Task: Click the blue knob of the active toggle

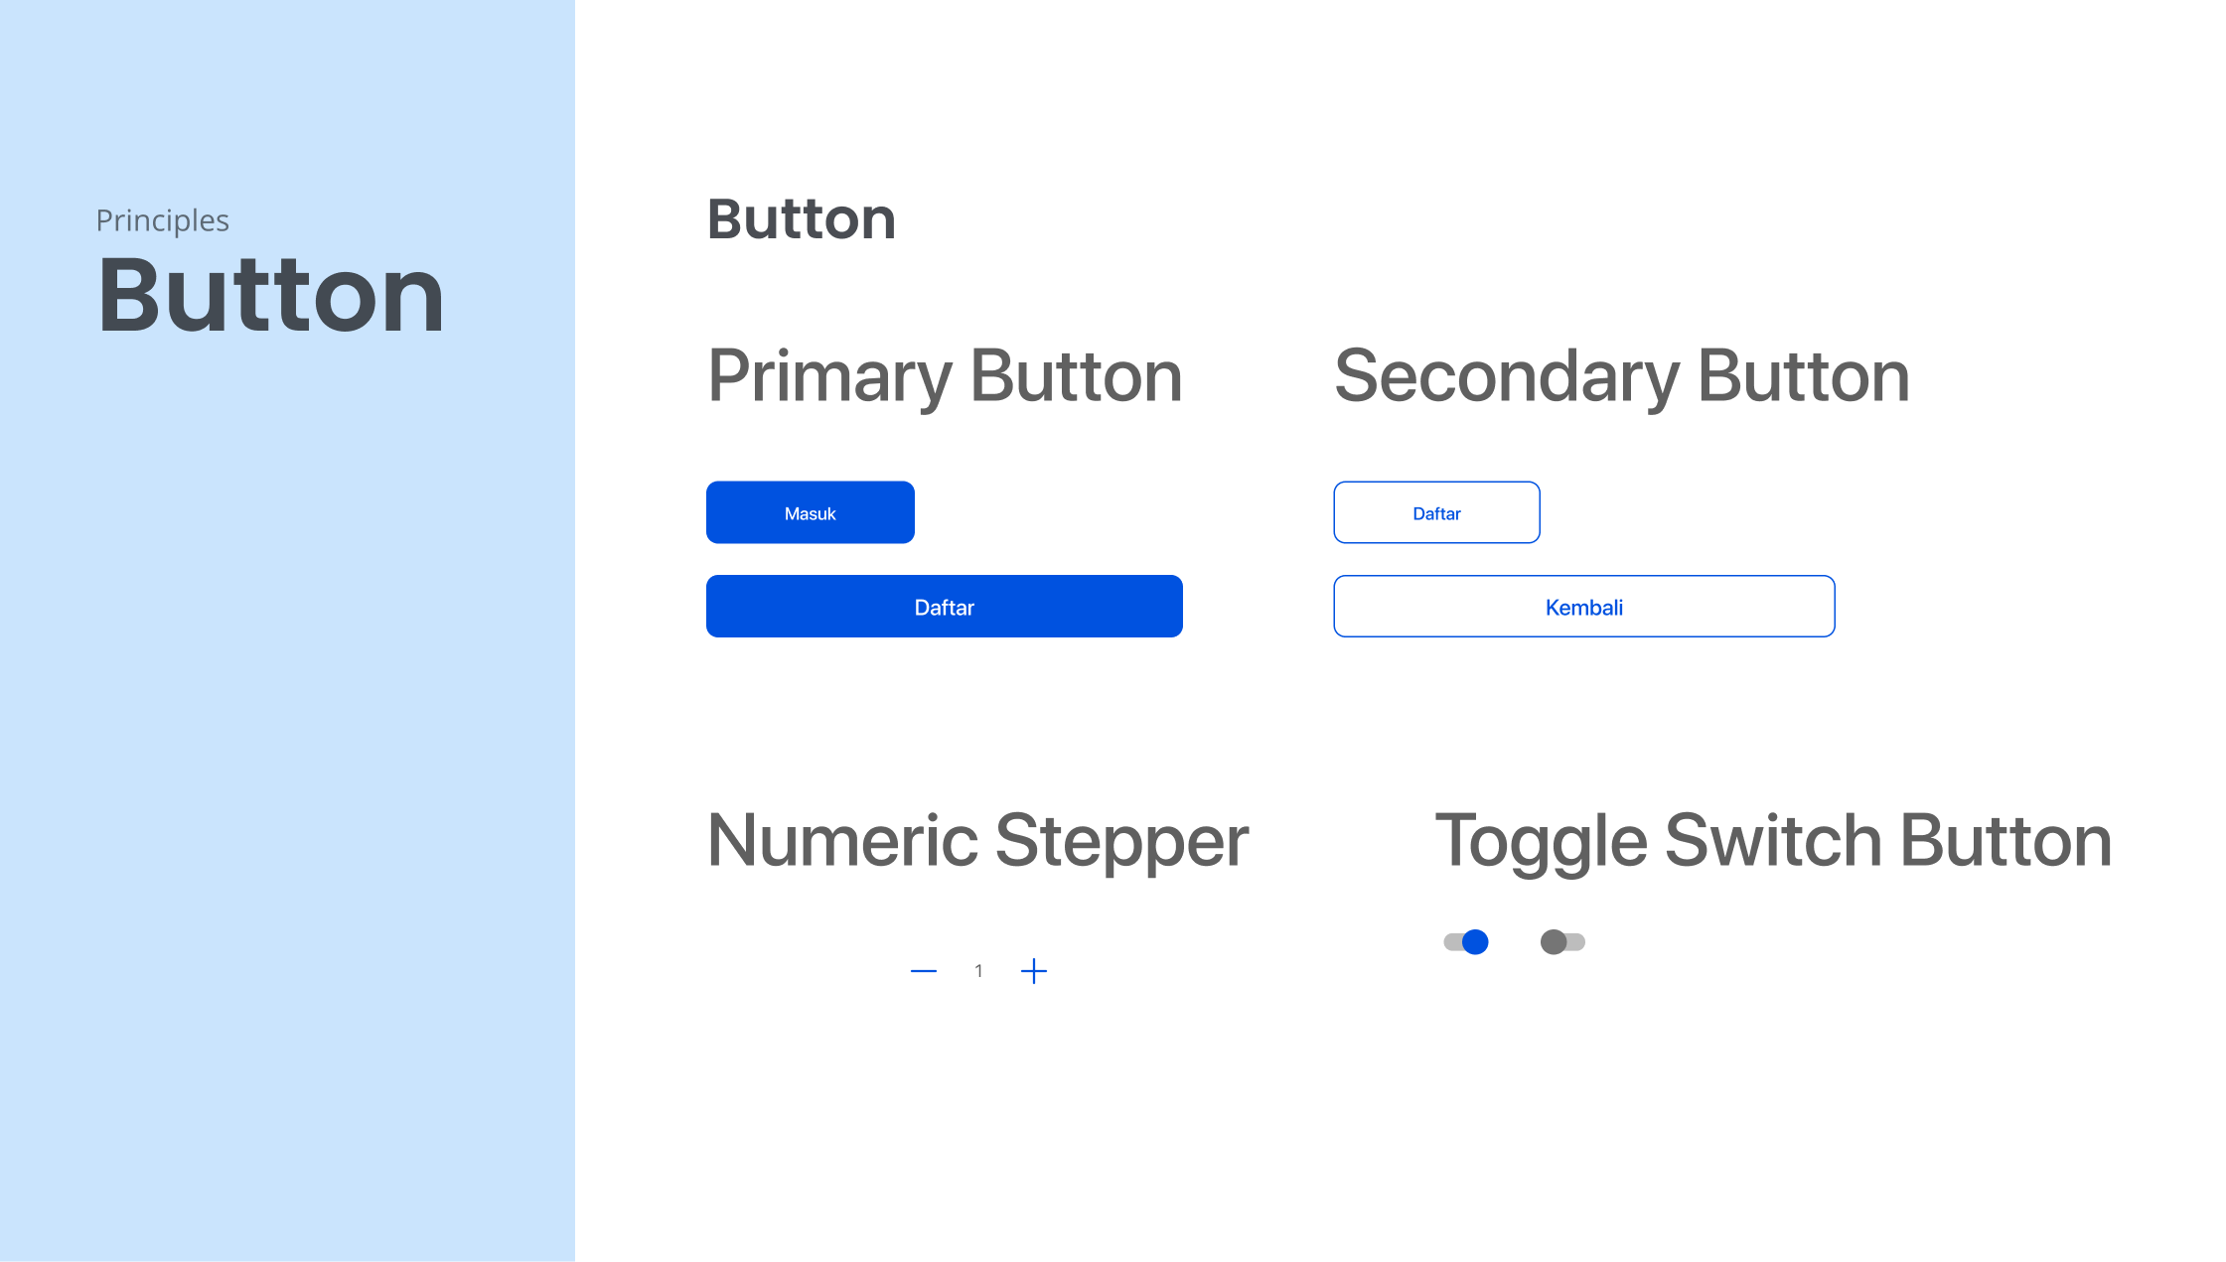Action: click(x=1476, y=941)
